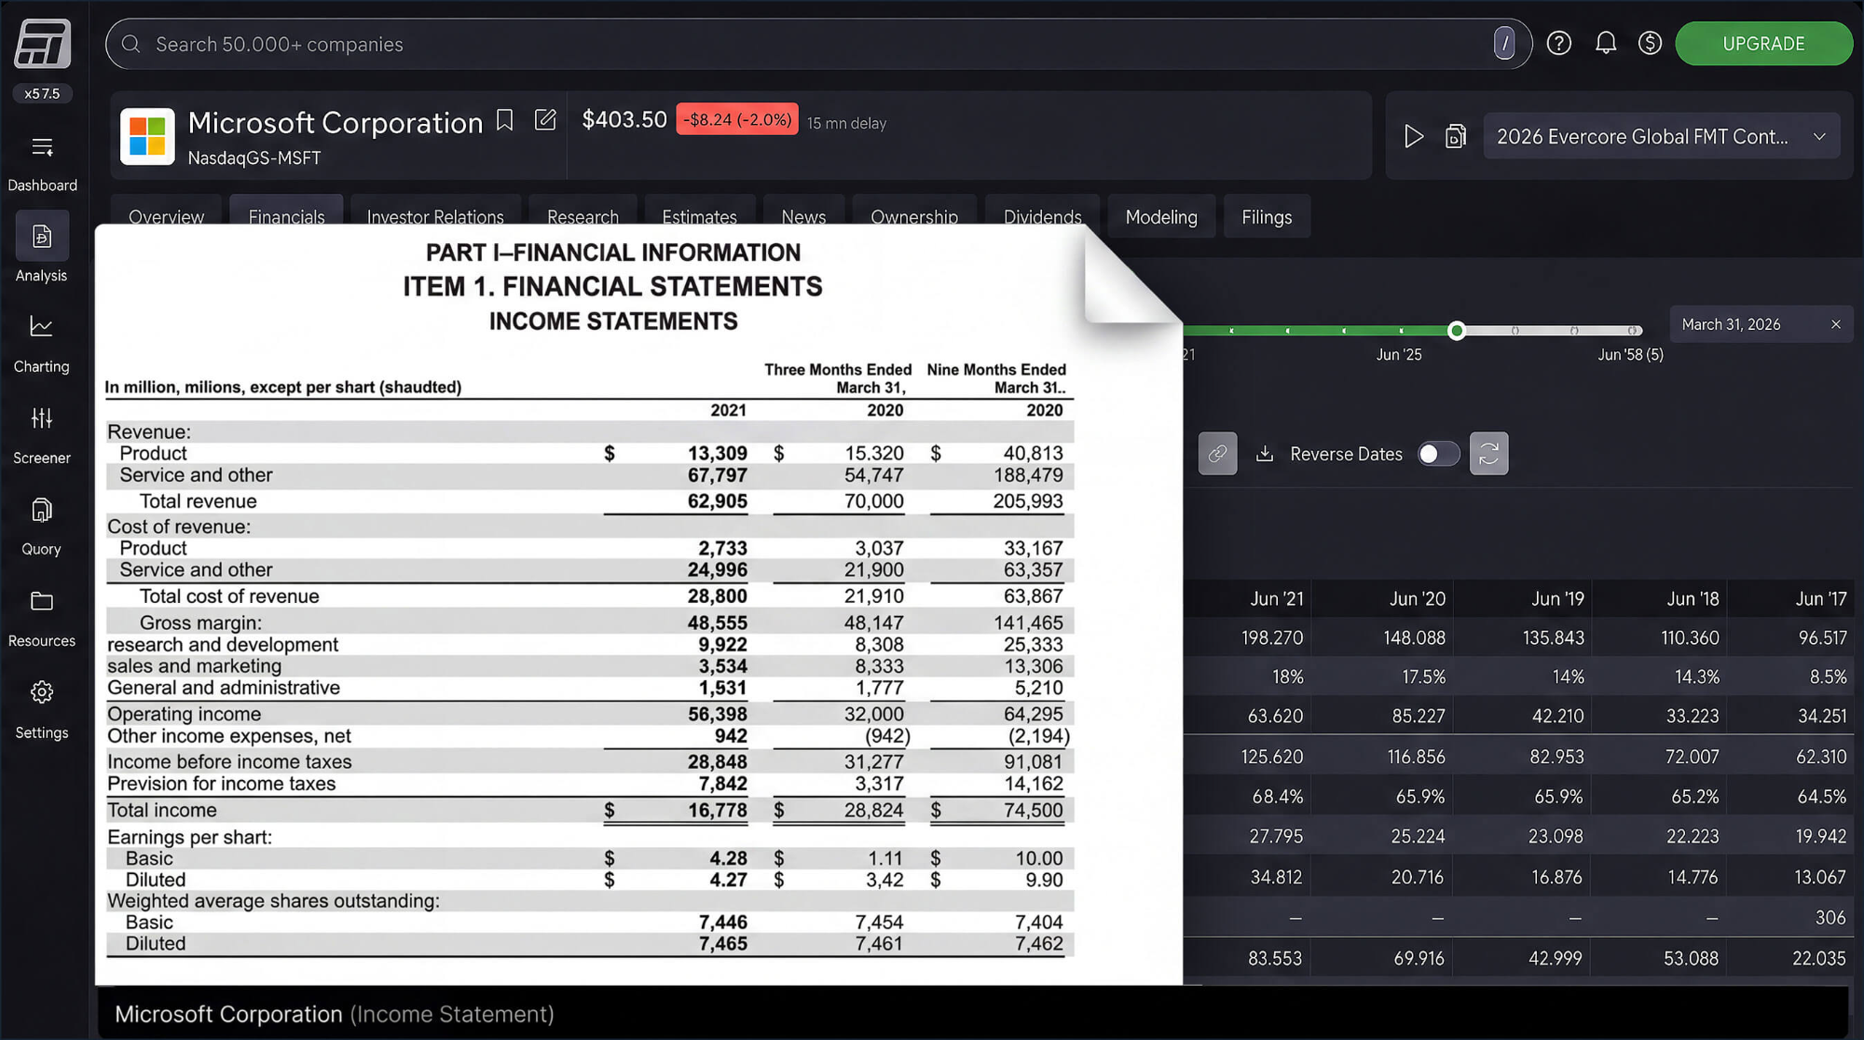The height and width of the screenshot is (1040, 1864).
Task: Switch to the Modeling tab
Action: tap(1160, 217)
